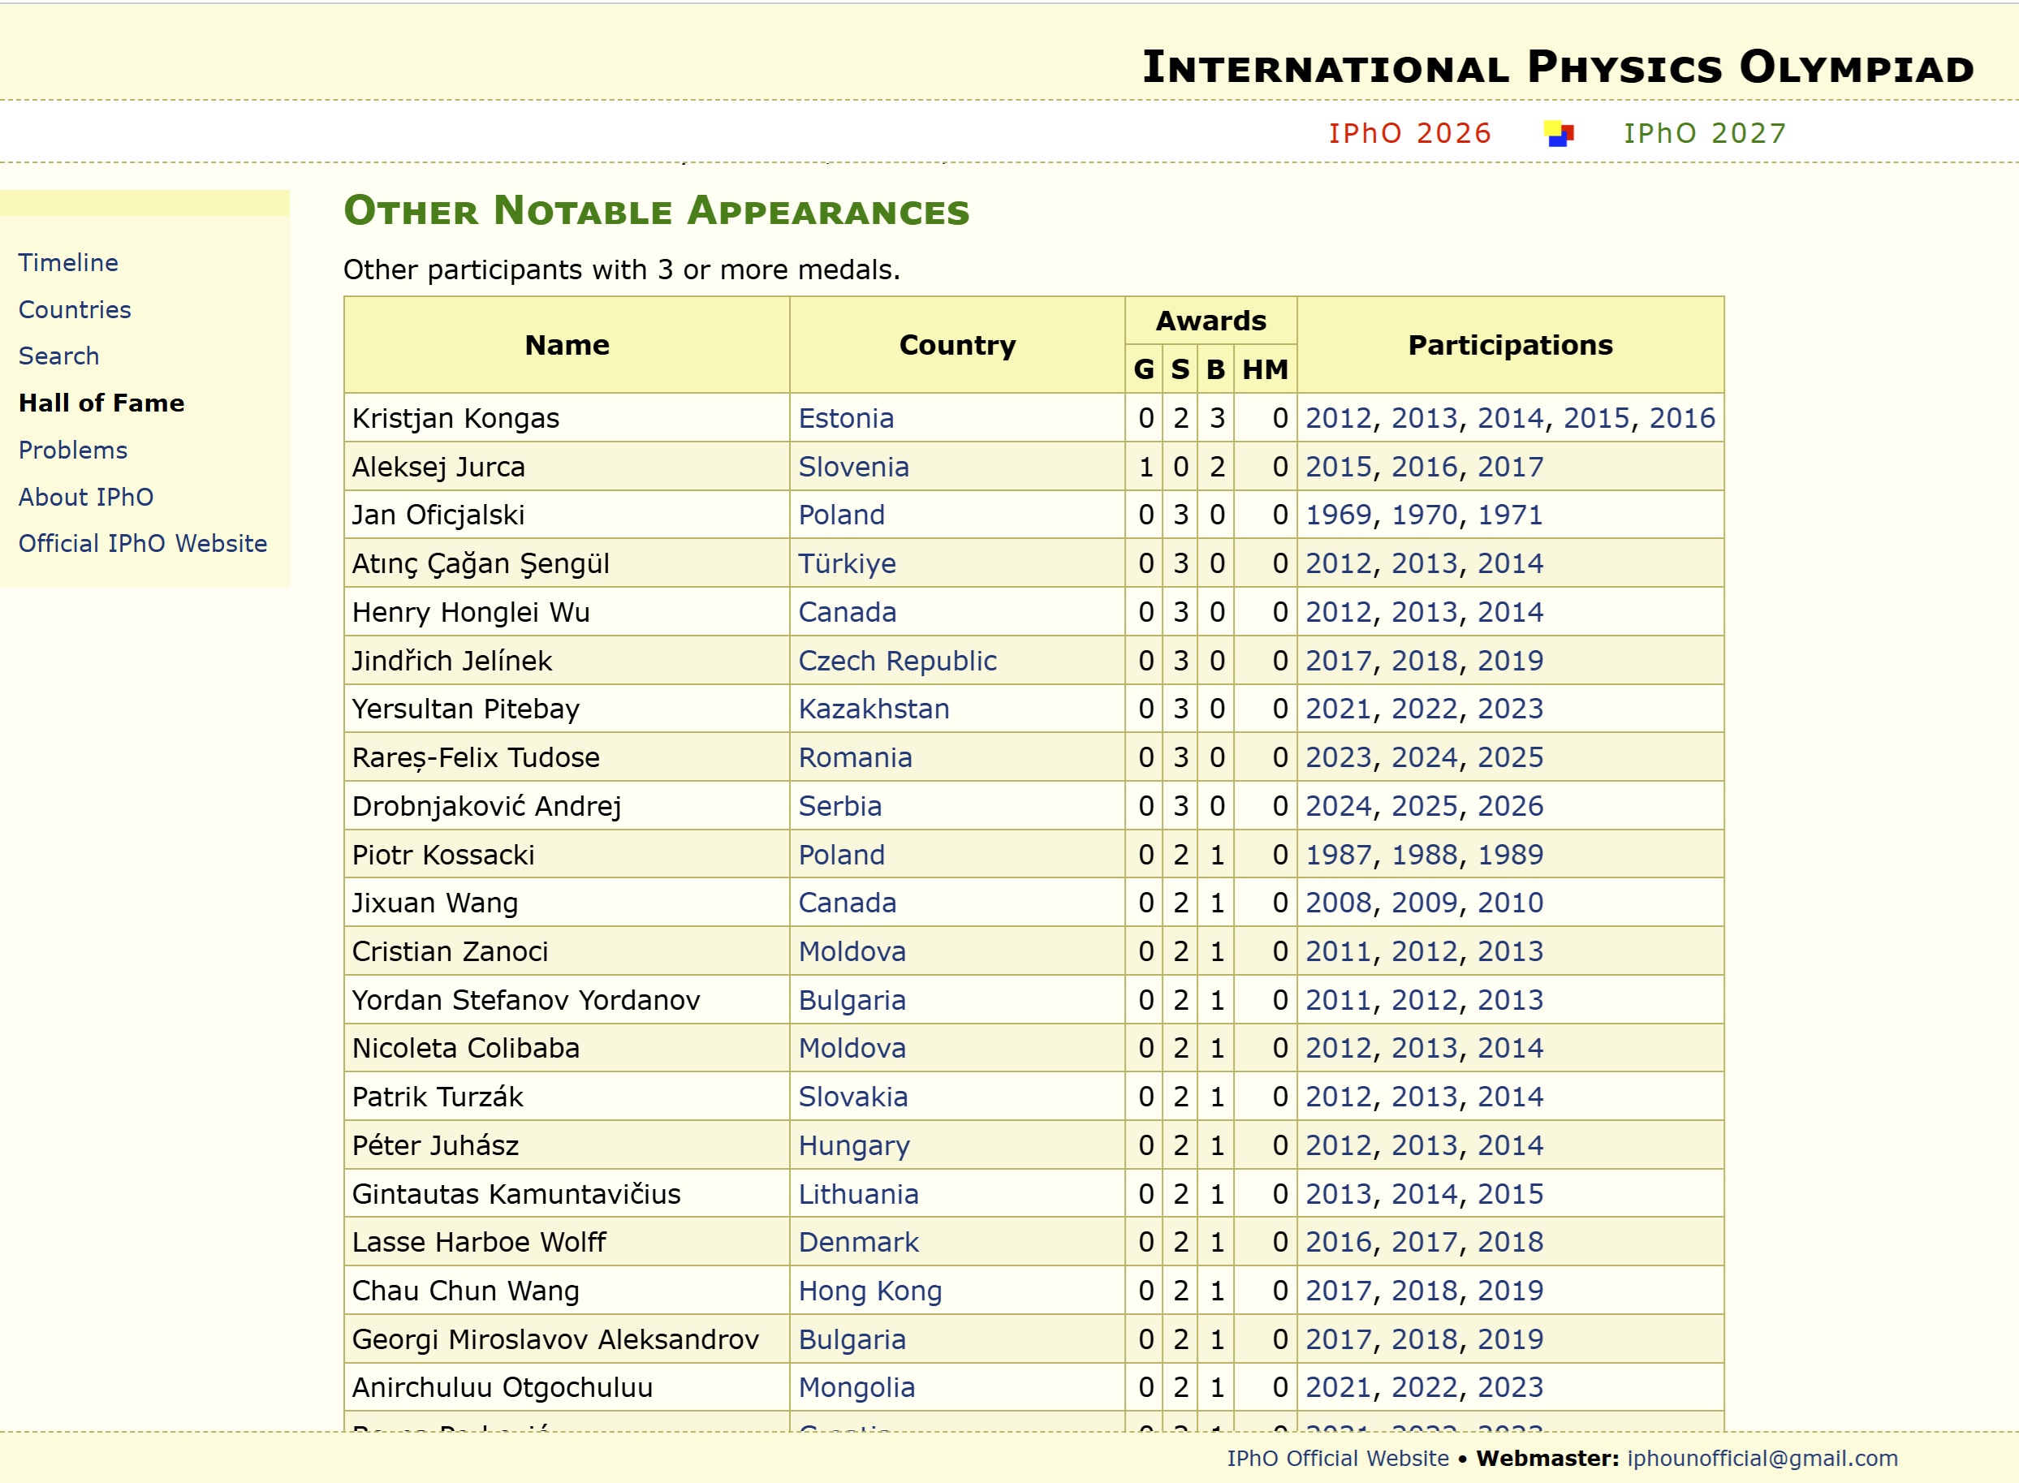
Task: Open Estonia country link
Action: 847,418
